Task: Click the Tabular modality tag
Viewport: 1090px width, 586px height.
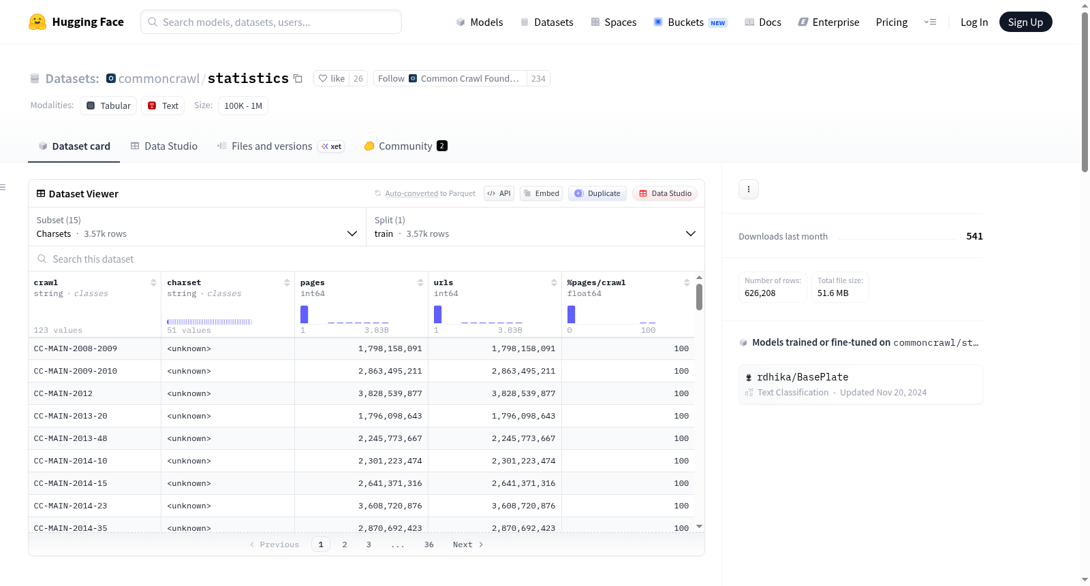Action: coord(108,105)
